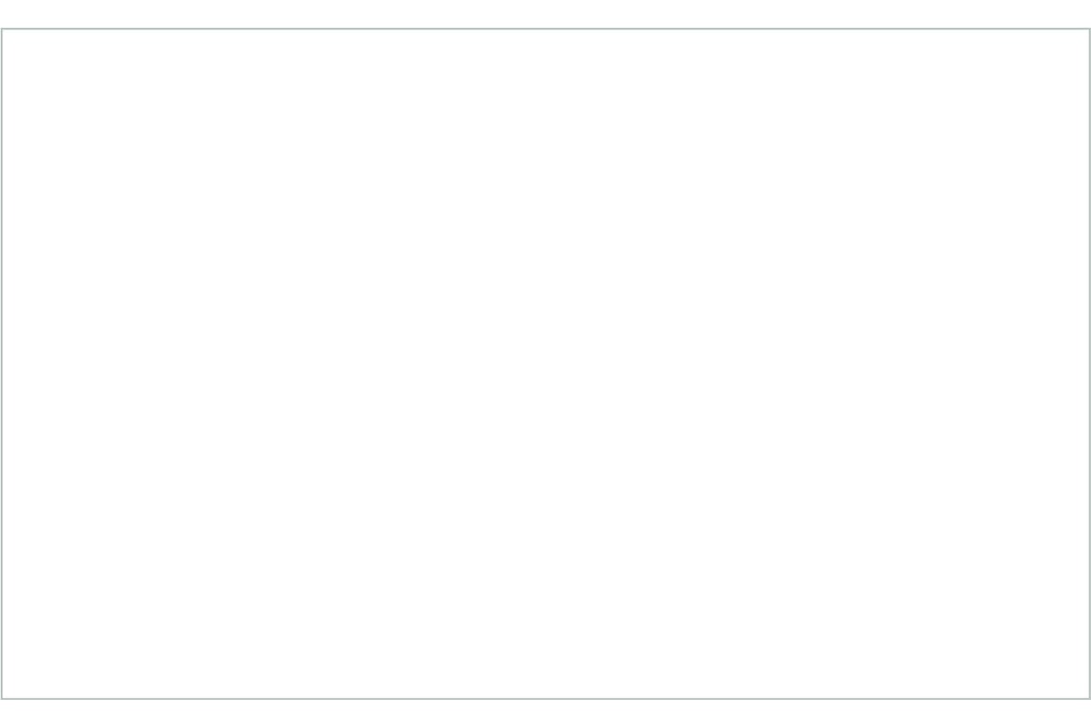Click inside the empty white bordered panel
Image resolution: width=1091 pixels, height=727 pixels.
[x=545, y=363]
